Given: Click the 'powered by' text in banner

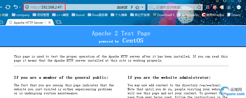Looking at the screenshot, I should 109,41.
